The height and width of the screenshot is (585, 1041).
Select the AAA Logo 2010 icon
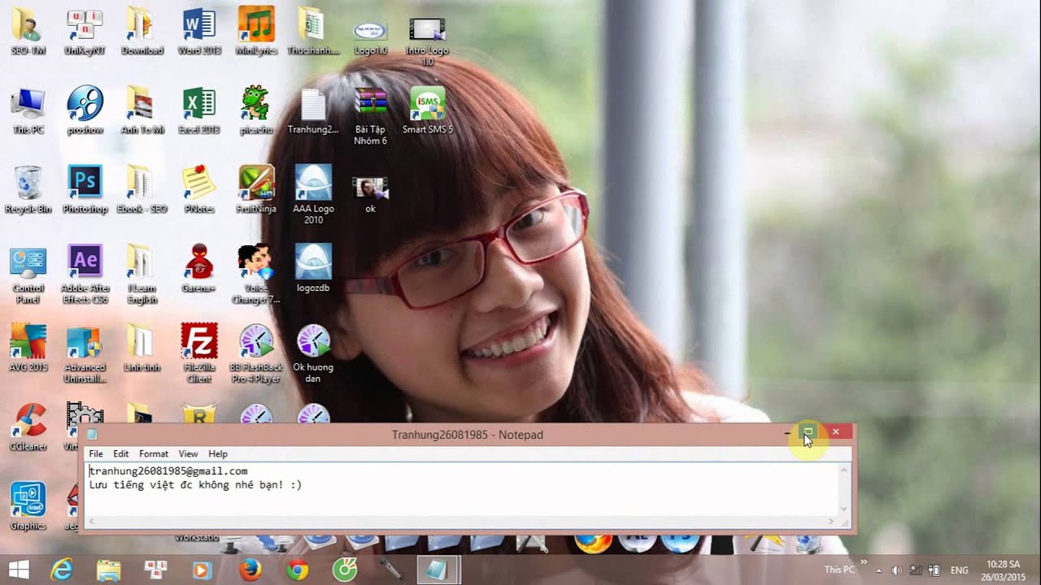(313, 194)
